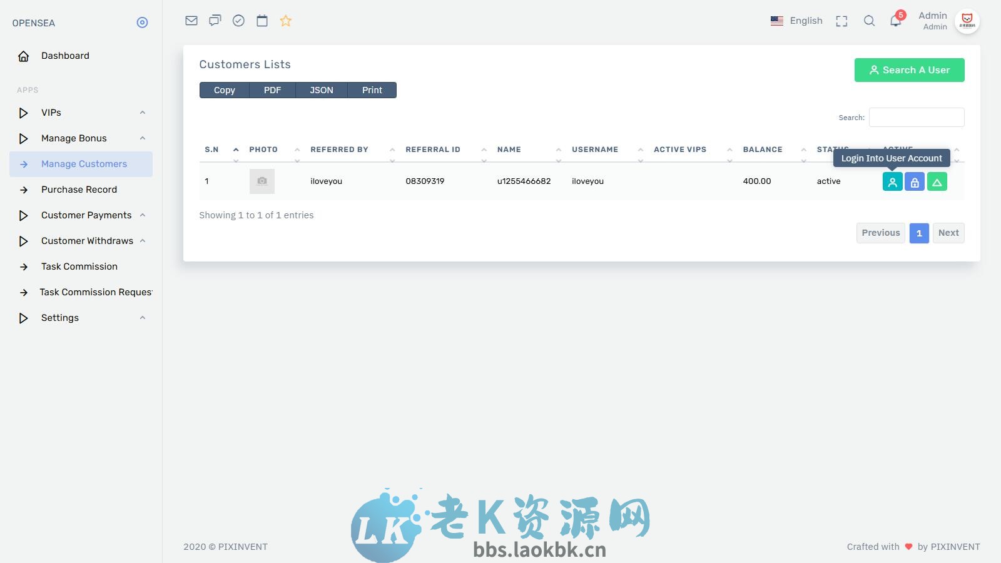Click the Search A User button
This screenshot has height=563, width=1001.
click(909, 69)
